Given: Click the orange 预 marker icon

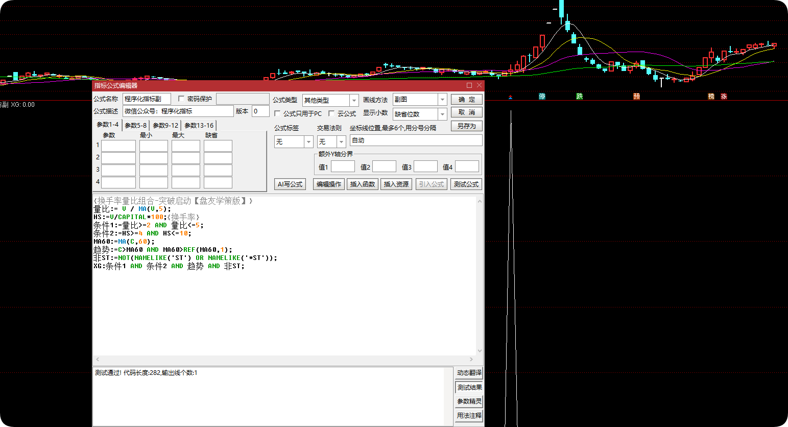Looking at the screenshot, I should pos(637,96).
